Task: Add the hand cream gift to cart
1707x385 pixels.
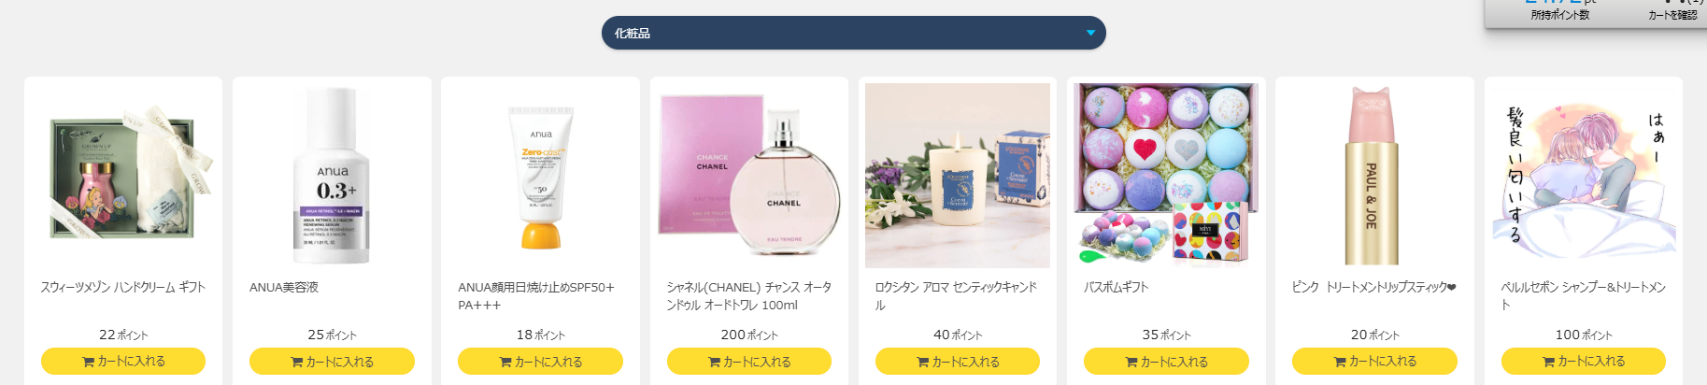Action: click(x=123, y=361)
